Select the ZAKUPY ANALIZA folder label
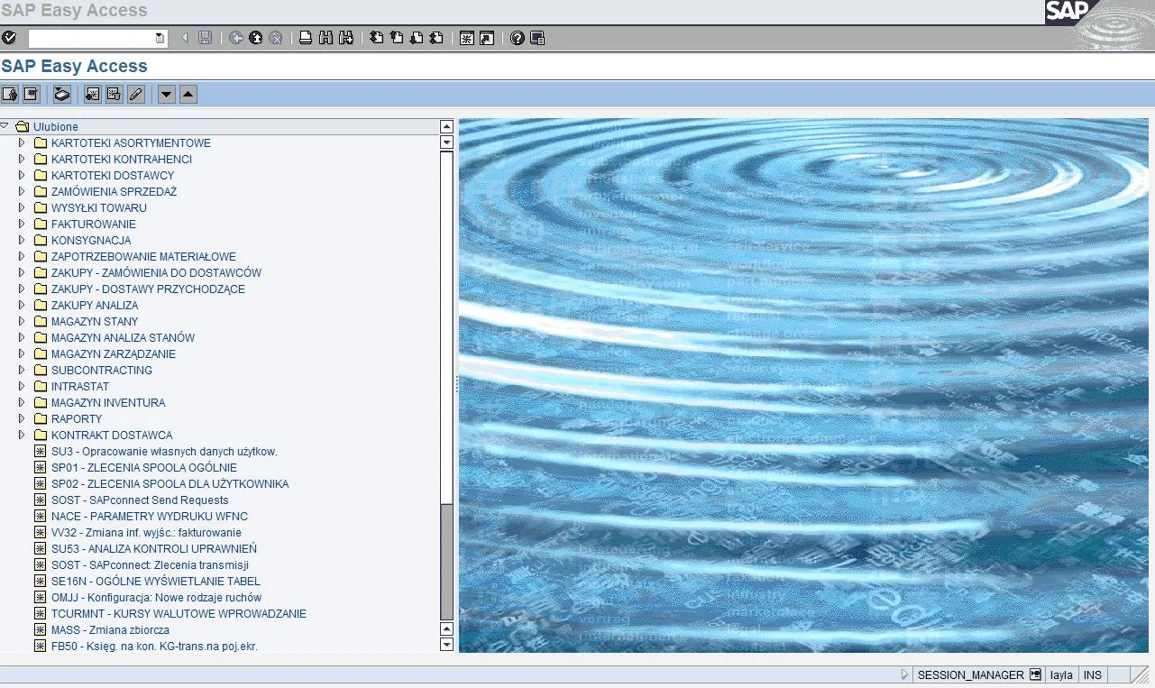1155x688 pixels. click(95, 305)
